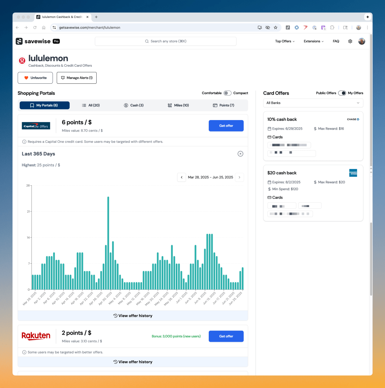The image size is (385, 388).
Task: Click the lululemon brand logo
Action: pyautogui.click(x=22, y=60)
